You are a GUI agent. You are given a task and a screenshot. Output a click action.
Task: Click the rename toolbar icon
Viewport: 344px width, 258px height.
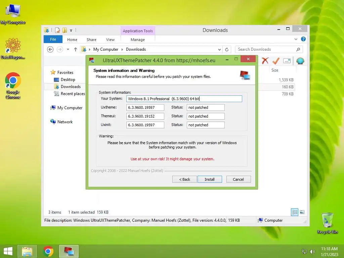click(x=287, y=61)
